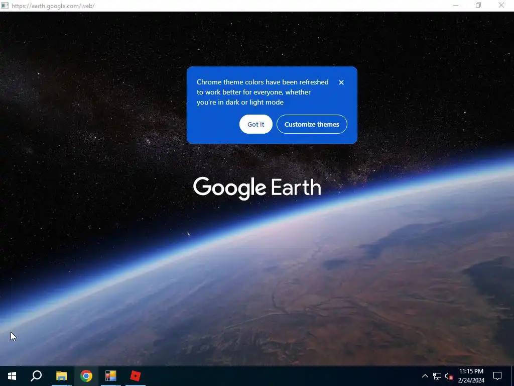Open the colorful tiles app in the taskbar
Screen dimensions: 514x386
111,376
